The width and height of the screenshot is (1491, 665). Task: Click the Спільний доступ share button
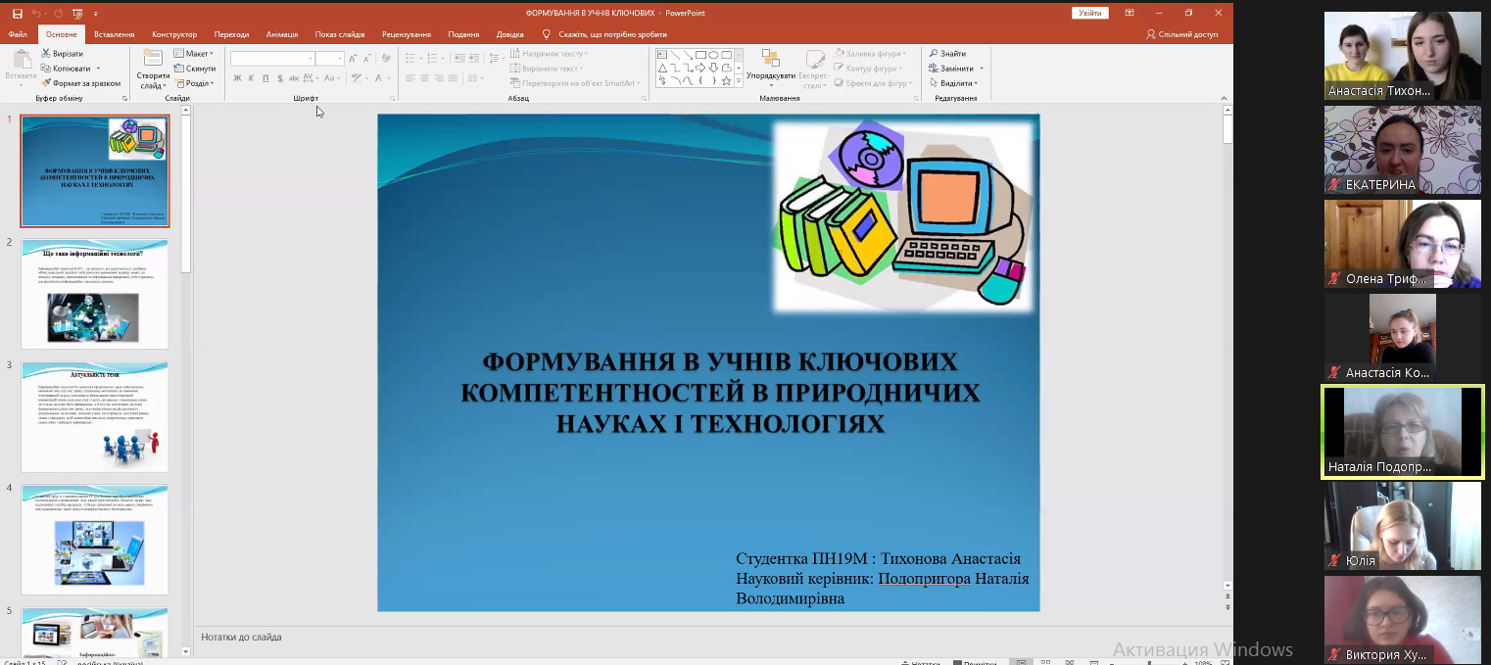(x=1181, y=34)
